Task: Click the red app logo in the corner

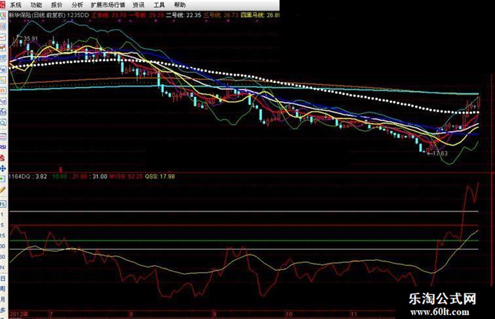Action: point(3,4)
